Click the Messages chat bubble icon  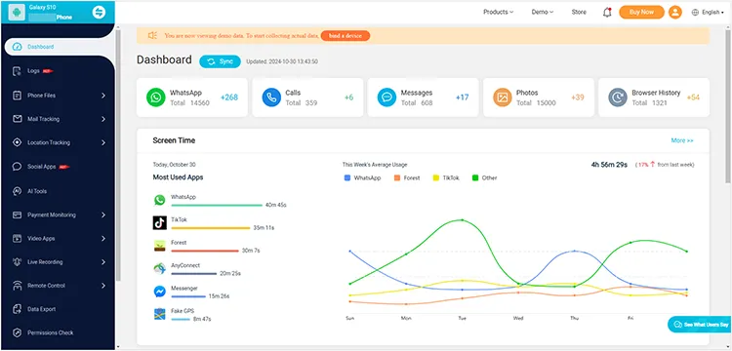386,97
